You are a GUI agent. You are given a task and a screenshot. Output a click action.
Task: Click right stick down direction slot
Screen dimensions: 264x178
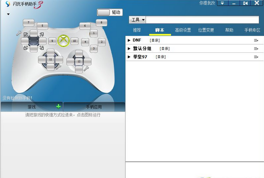coord(79,70)
